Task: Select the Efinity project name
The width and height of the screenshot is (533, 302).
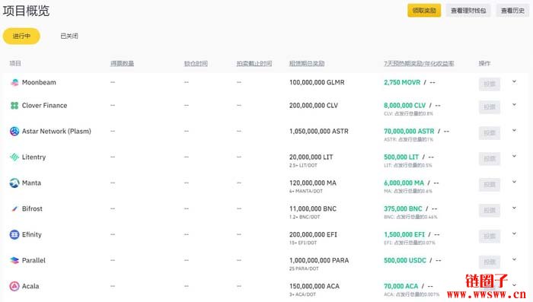Action: click(x=32, y=235)
